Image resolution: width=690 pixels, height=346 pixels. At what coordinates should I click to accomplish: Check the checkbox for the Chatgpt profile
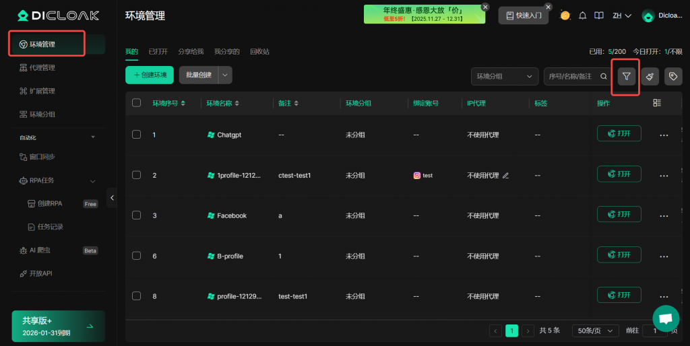click(137, 135)
